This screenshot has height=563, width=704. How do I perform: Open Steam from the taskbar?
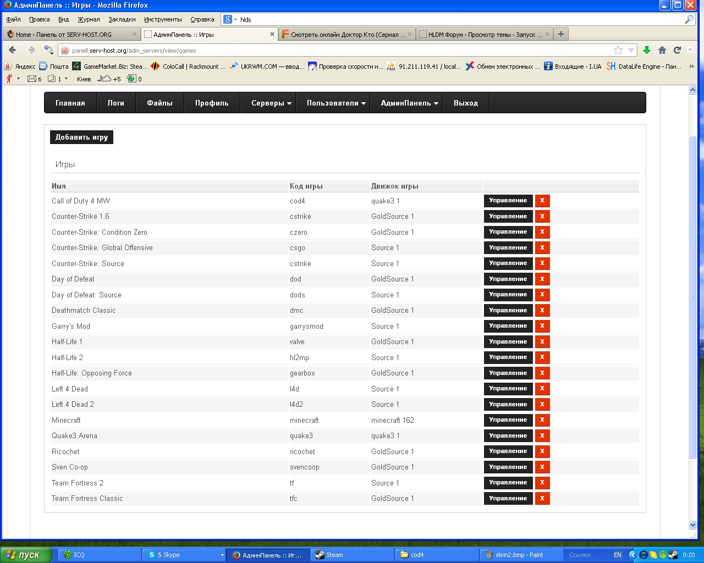[352, 555]
